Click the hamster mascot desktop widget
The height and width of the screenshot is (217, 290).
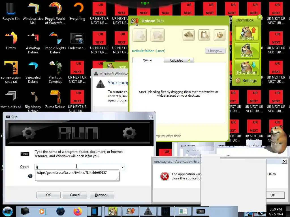point(279,139)
